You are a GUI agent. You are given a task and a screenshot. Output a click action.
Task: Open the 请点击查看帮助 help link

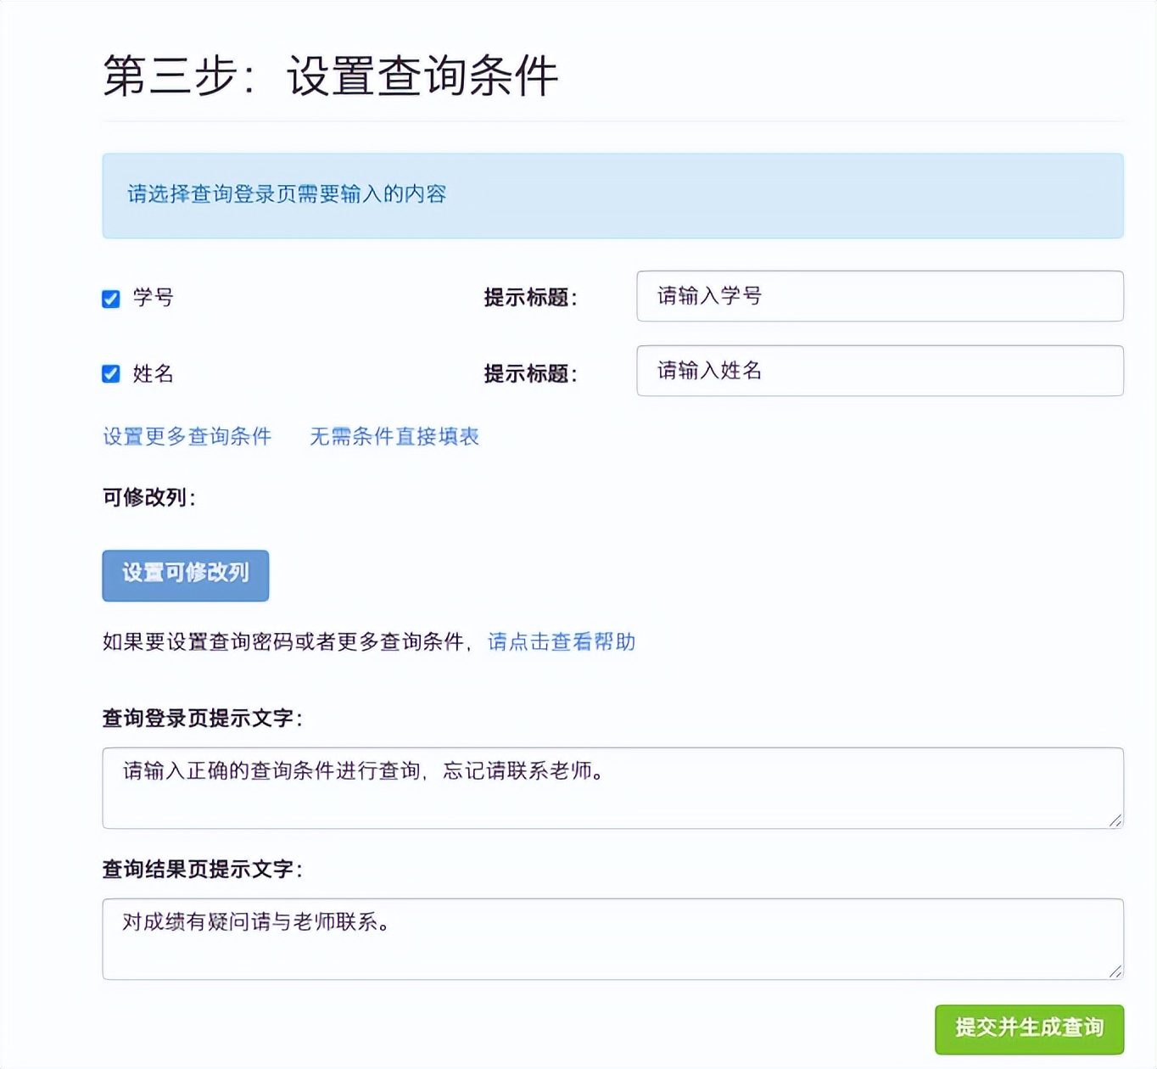(562, 642)
